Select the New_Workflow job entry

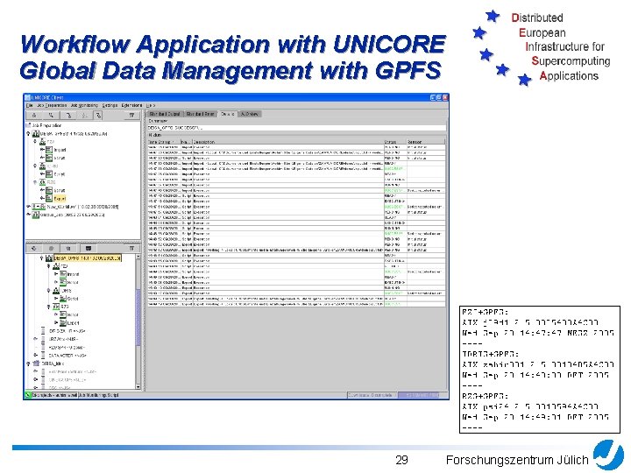pyautogui.click(x=82, y=207)
